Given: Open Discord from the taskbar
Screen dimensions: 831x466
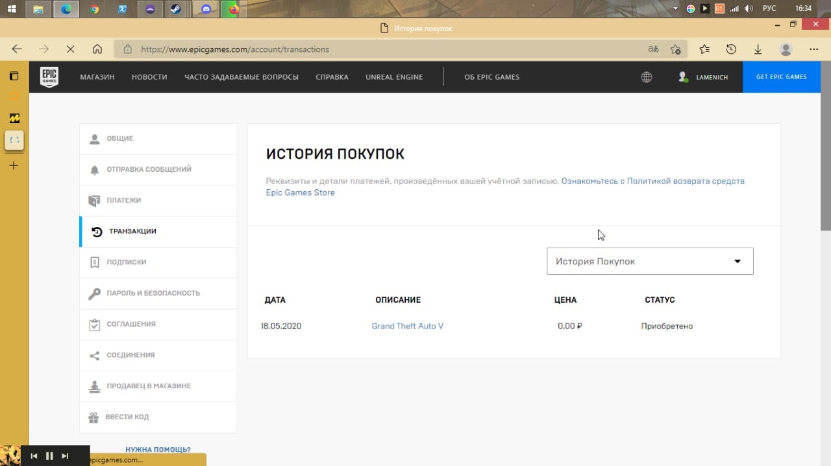Looking at the screenshot, I should pyautogui.click(x=206, y=9).
